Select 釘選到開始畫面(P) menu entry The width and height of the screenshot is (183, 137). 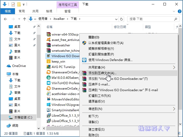(x=129, y=54)
